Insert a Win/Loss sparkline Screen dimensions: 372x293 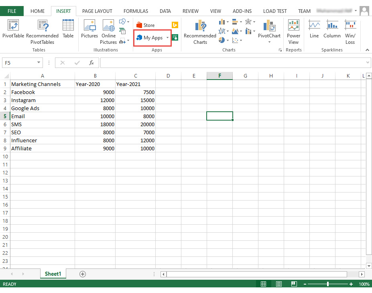point(350,30)
